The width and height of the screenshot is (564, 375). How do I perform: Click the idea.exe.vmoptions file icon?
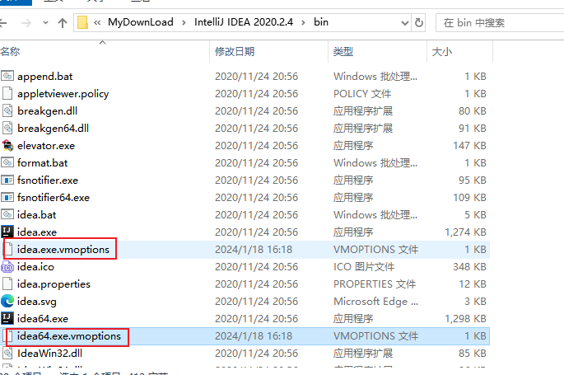[x=9, y=249]
